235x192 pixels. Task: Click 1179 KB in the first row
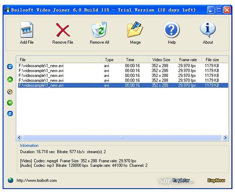212,66
